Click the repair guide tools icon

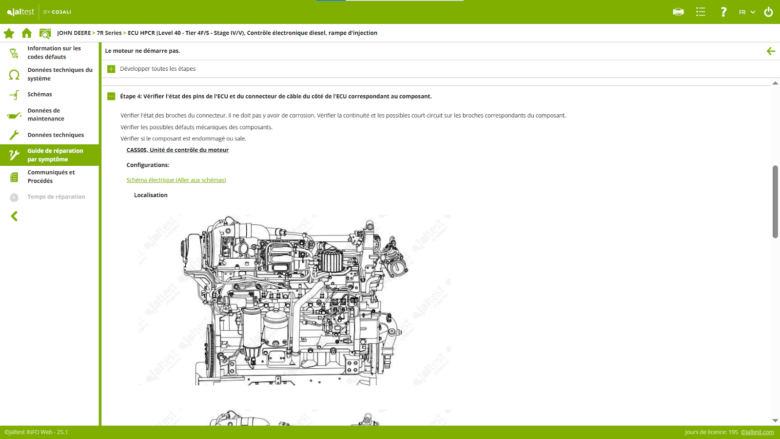click(14, 155)
